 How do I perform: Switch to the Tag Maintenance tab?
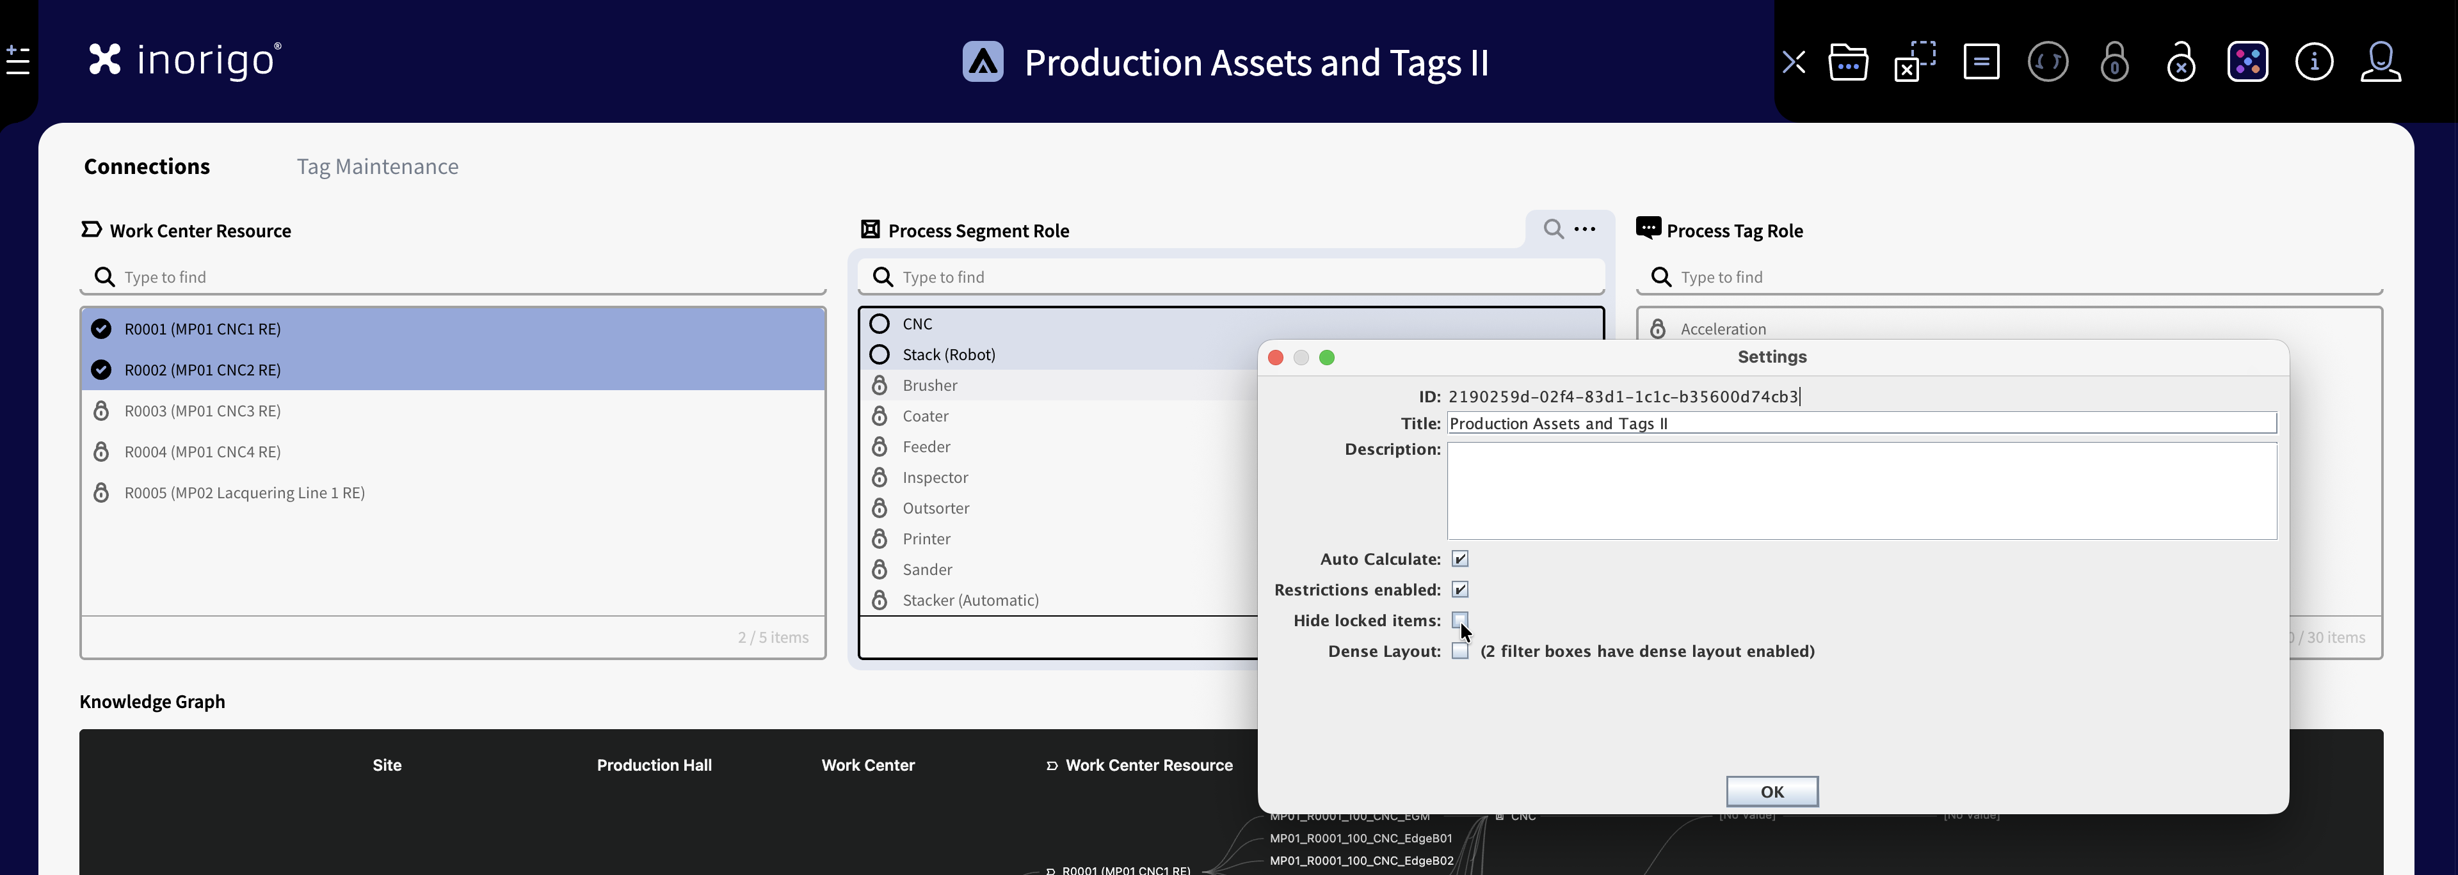[377, 167]
